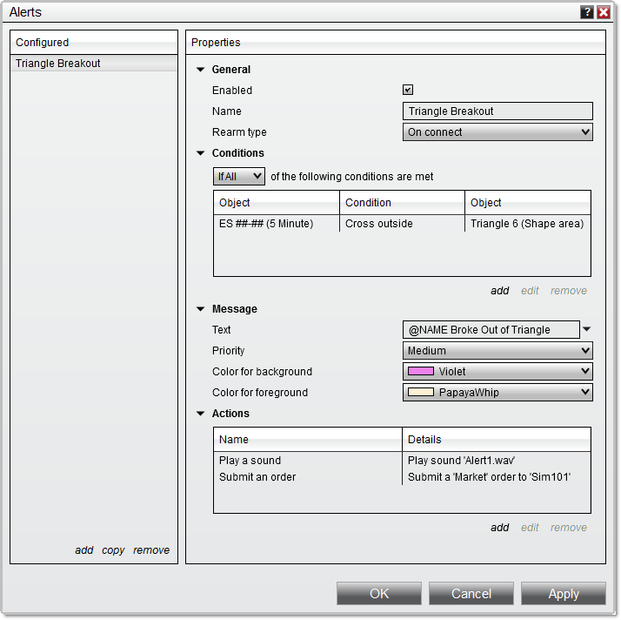Click add link under Actions table
The height and width of the screenshot is (620, 621).
coord(499,528)
